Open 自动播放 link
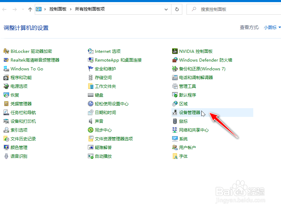This screenshot has width=281, height=210. (x=103, y=156)
